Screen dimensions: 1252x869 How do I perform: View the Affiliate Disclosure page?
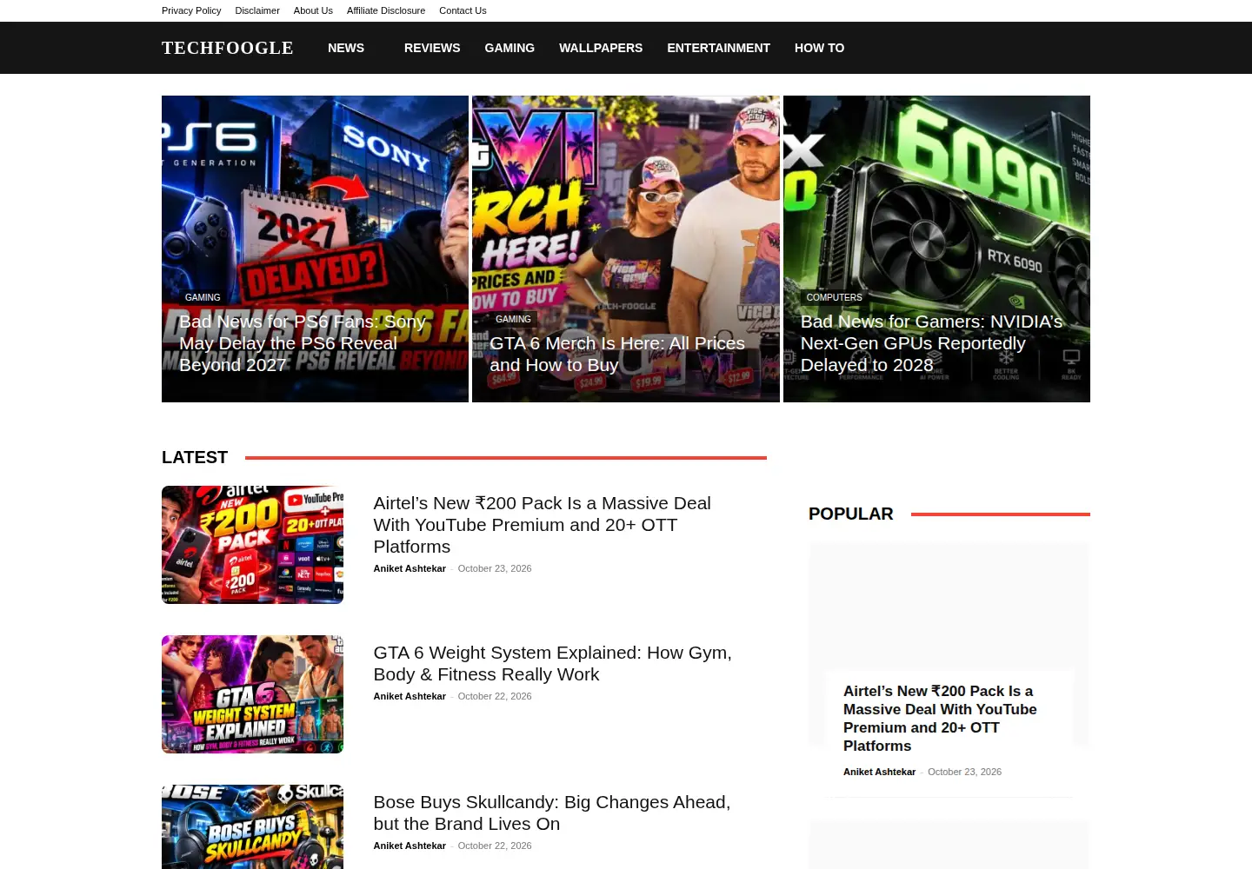click(x=386, y=10)
